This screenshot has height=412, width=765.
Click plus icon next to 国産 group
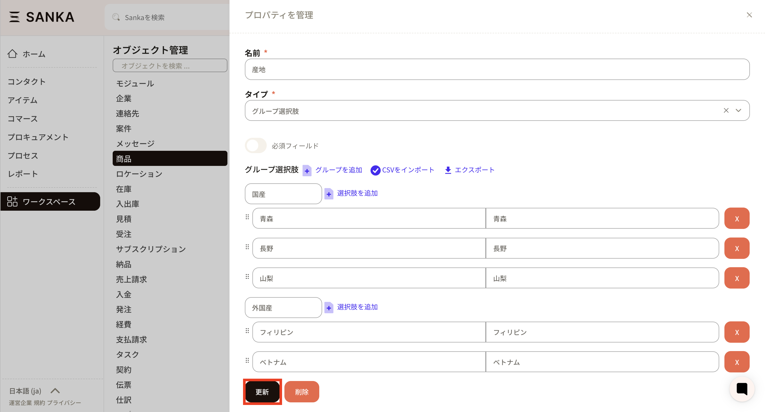point(329,194)
